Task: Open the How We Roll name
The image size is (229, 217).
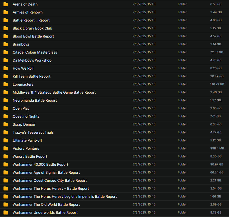Action: coord(23,68)
